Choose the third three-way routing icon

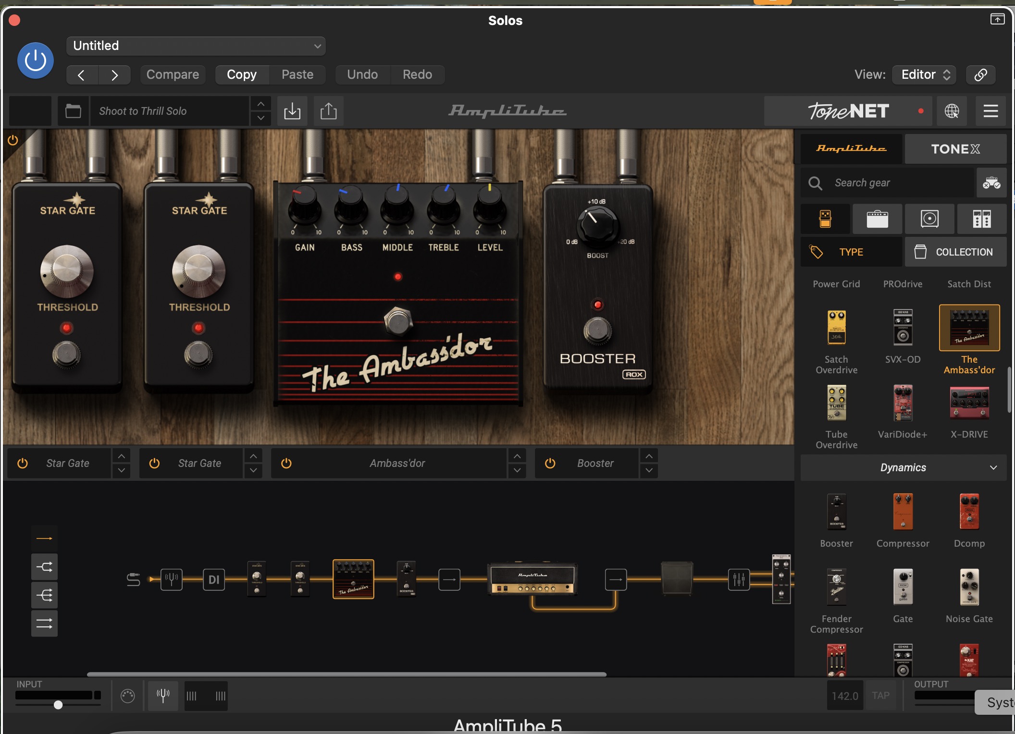click(x=44, y=595)
